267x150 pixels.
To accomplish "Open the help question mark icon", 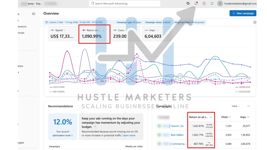I will click(204, 3).
